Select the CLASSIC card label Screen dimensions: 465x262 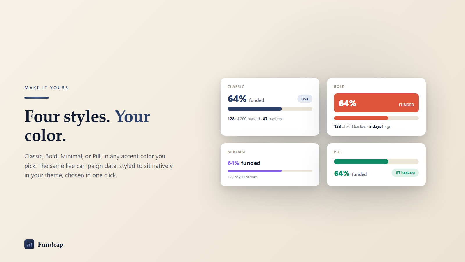(236, 87)
